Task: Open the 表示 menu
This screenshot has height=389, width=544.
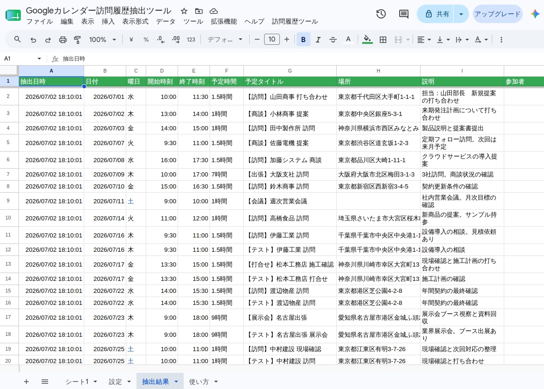Action: pos(87,21)
